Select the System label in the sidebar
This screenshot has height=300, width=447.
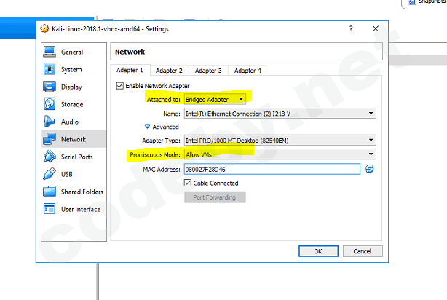tap(71, 70)
